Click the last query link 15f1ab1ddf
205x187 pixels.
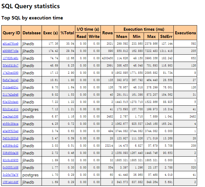[10, 182]
